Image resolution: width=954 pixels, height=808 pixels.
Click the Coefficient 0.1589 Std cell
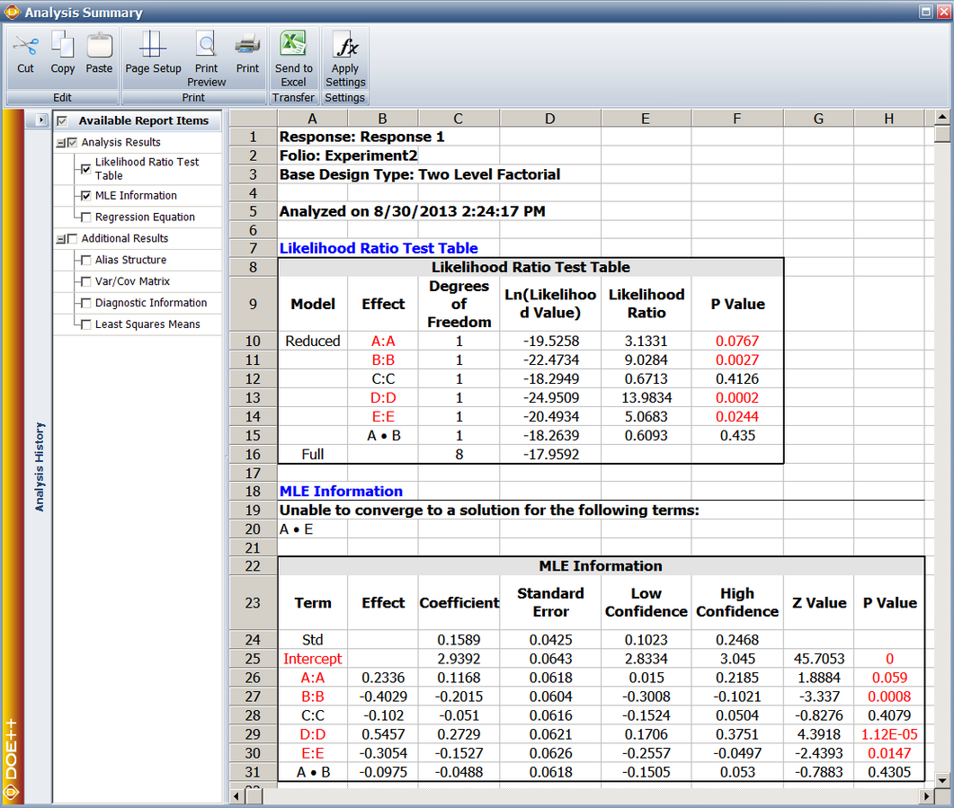pos(459,640)
